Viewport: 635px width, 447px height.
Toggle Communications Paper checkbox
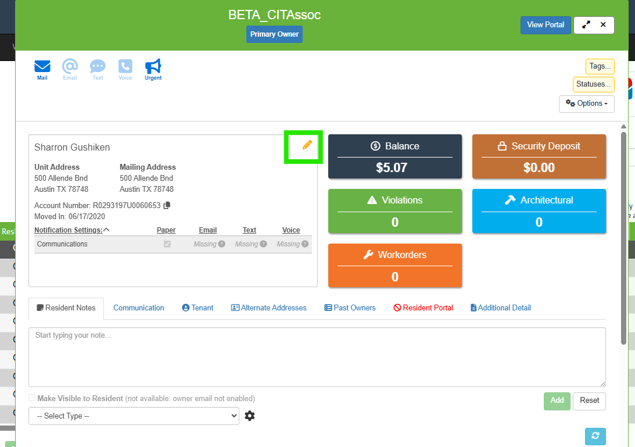click(167, 244)
